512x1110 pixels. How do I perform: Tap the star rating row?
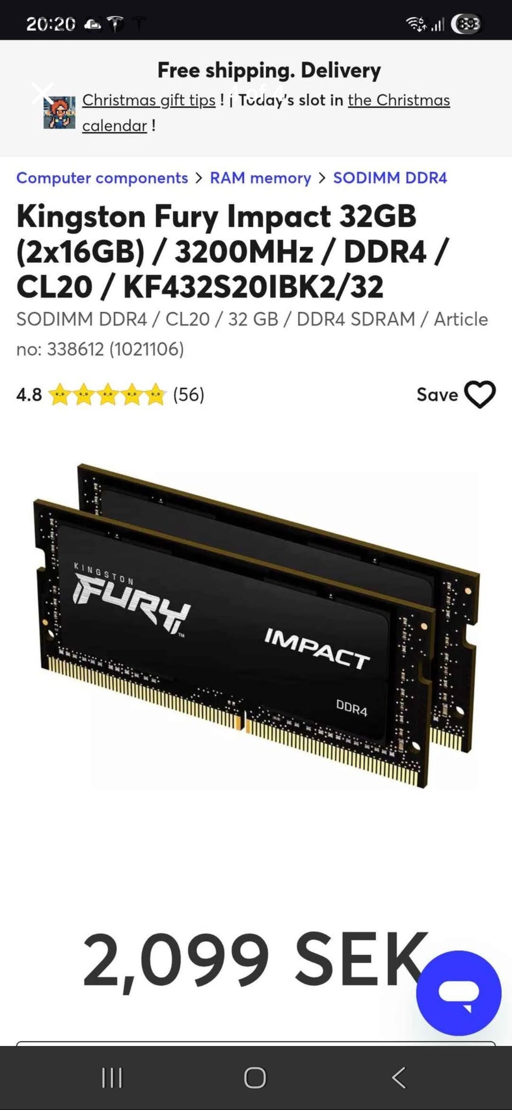tap(107, 394)
